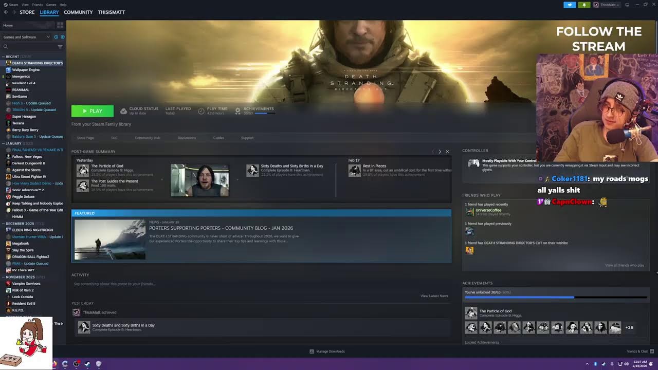The width and height of the screenshot is (658, 370).
Task: Click Steam icon in Windows taskbar
Action: point(87,364)
